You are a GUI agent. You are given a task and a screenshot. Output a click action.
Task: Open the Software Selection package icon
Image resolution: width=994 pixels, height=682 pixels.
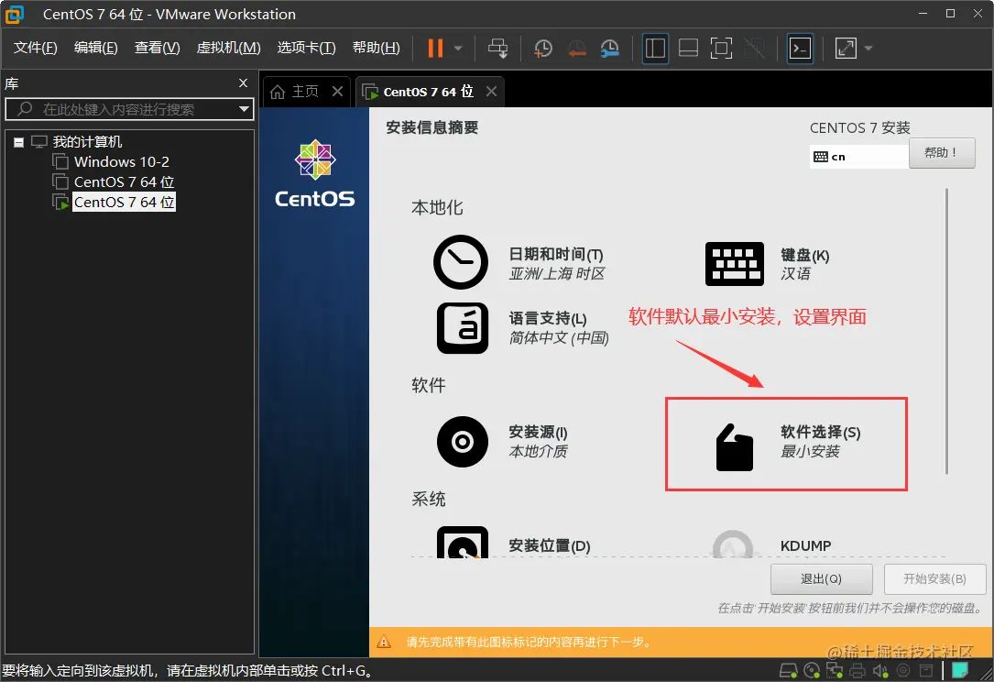click(734, 446)
